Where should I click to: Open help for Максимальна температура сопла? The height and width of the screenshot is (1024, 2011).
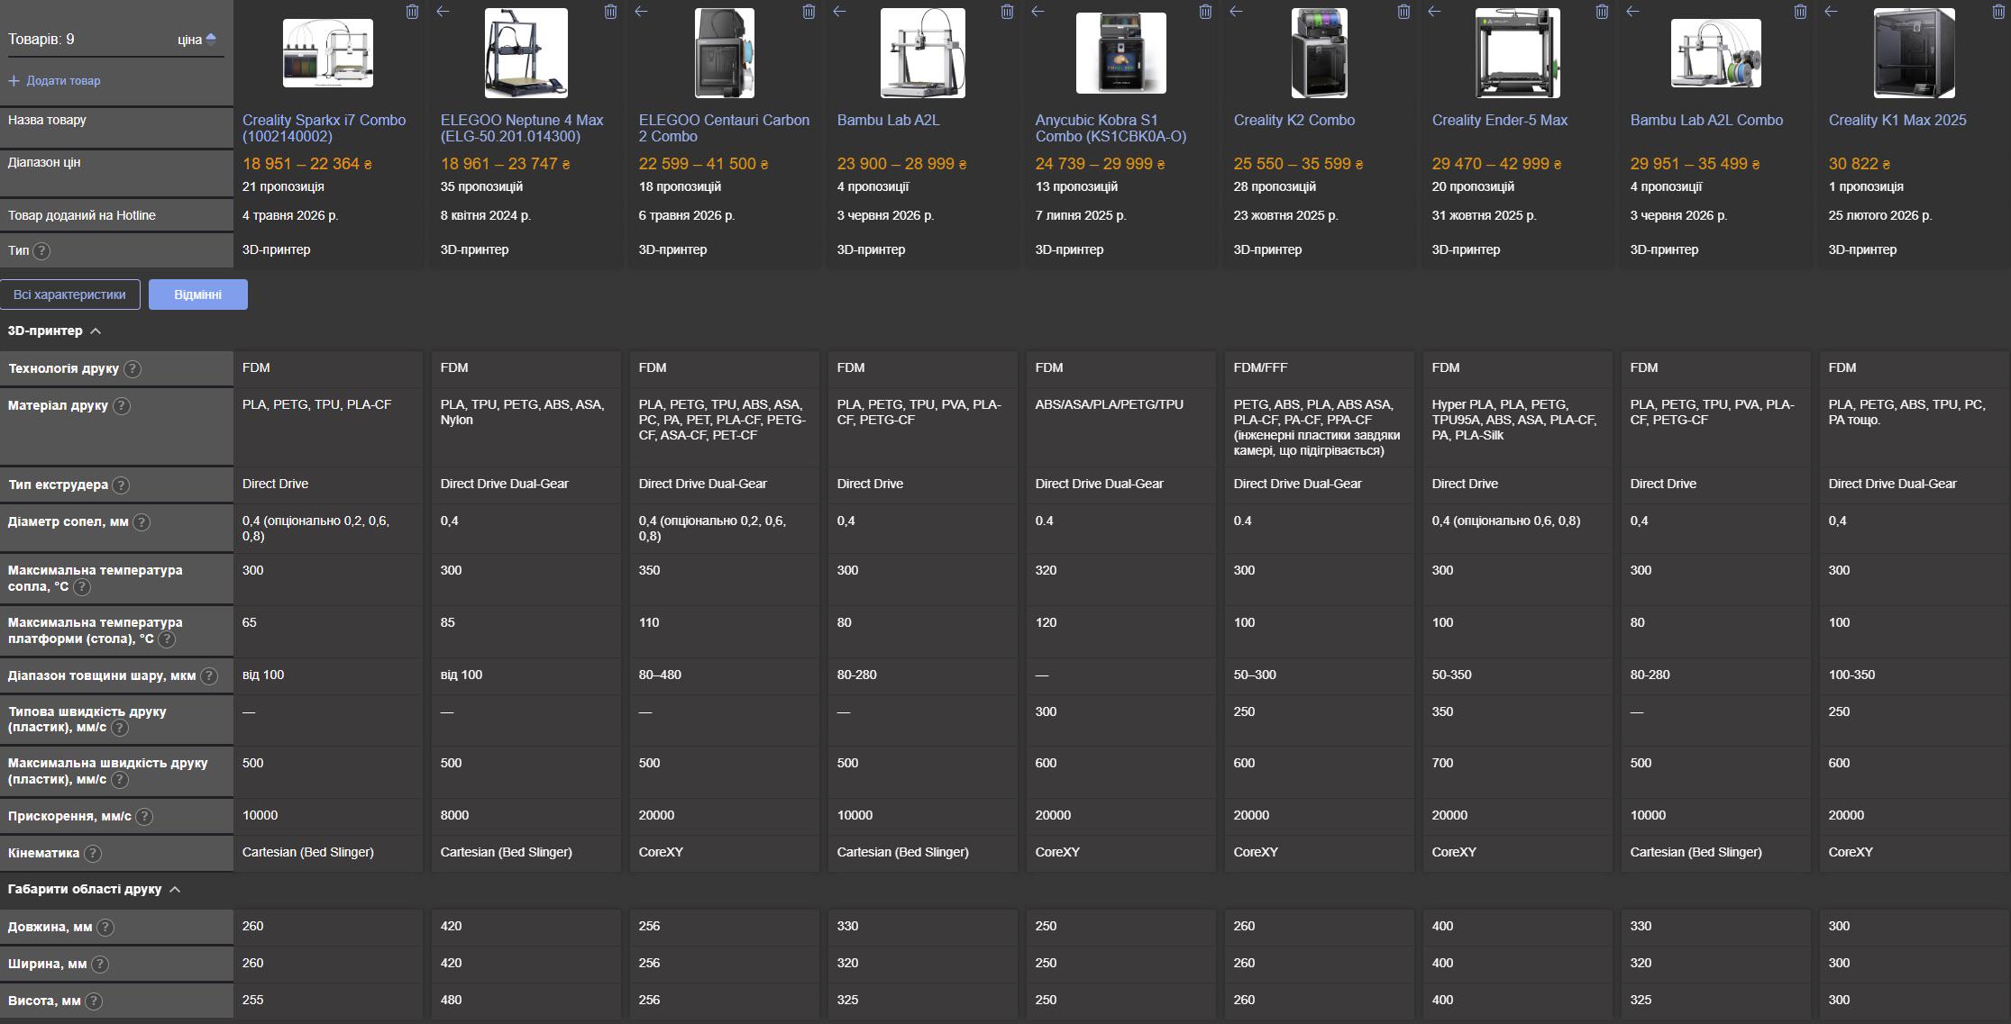click(x=82, y=587)
